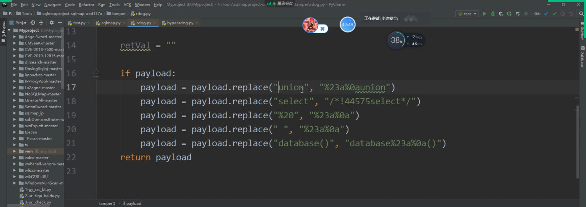
Task: Click Locate/Select Opened File crosshair icon
Action: pos(33,23)
